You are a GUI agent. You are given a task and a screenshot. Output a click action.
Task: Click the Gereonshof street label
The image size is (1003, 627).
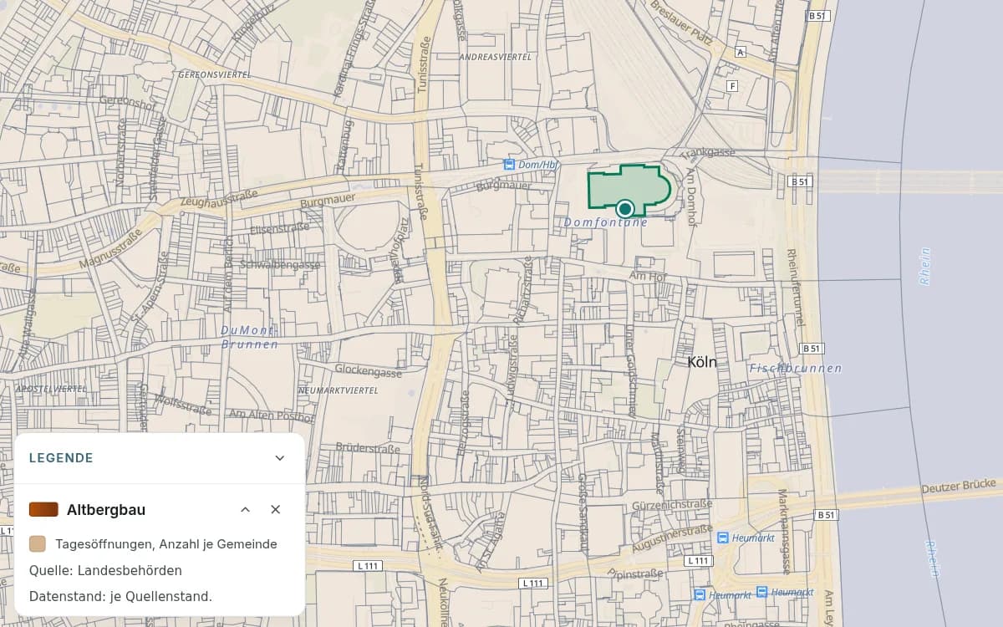click(x=127, y=103)
